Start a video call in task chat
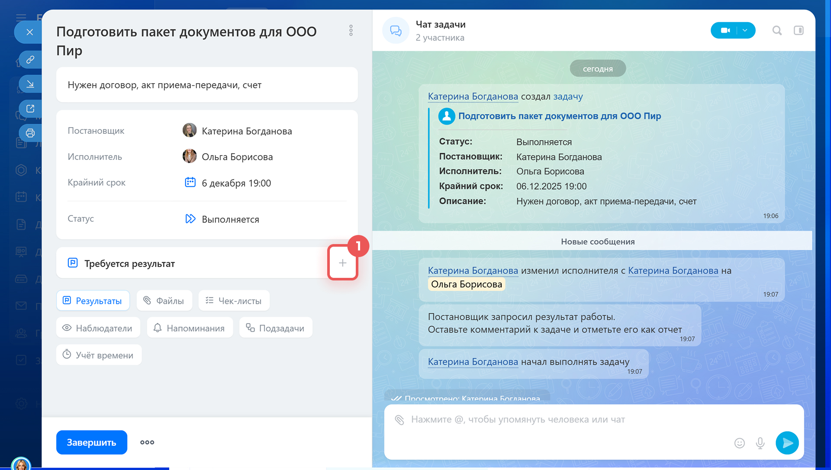Viewport: 831px width, 470px height. pos(725,30)
